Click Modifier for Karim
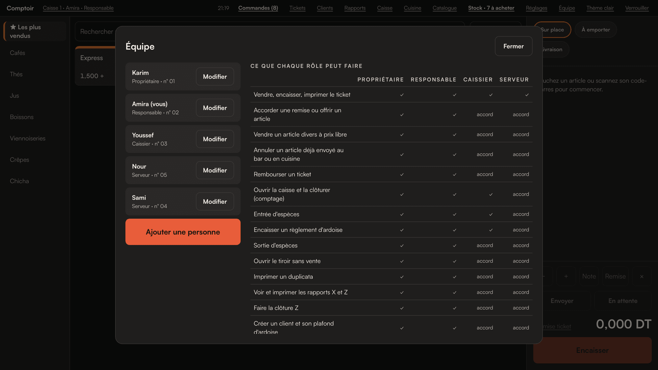 [215, 77]
